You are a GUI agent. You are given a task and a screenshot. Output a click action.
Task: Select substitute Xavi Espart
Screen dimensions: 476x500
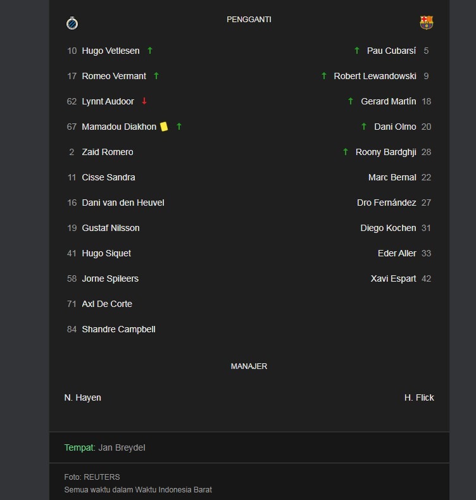pos(393,278)
